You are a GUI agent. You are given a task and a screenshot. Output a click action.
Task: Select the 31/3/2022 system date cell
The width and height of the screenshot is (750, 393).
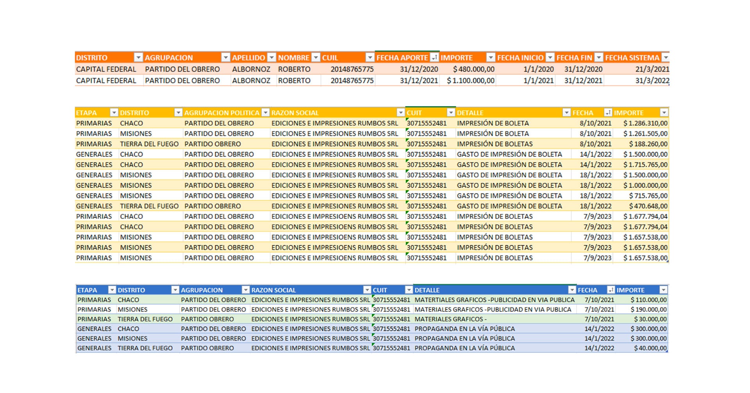(652, 80)
